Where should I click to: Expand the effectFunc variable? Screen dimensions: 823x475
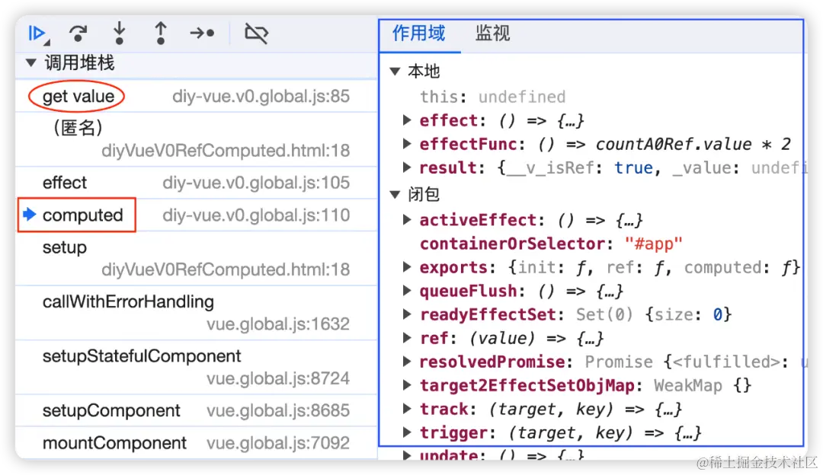(x=407, y=144)
